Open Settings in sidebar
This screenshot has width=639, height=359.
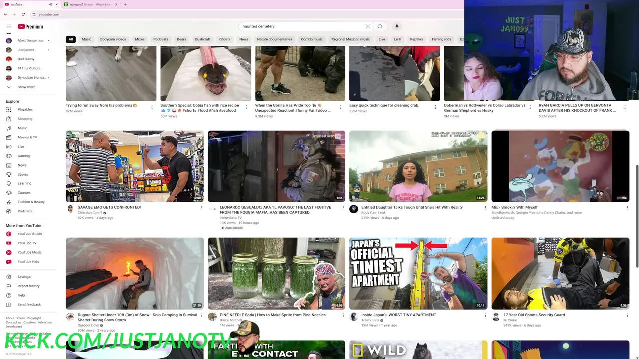[x=24, y=277]
